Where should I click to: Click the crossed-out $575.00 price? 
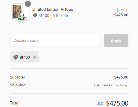(122, 10)
